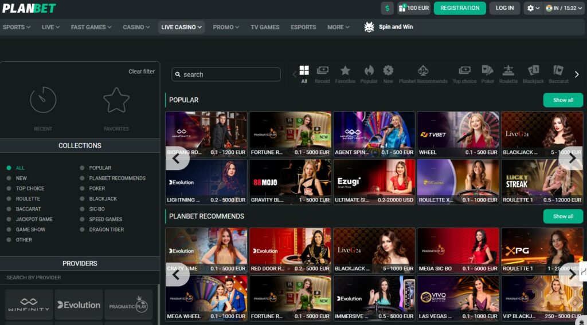Screen dimensions: 587x325
Task: Show all Popular games
Action: [563, 100]
